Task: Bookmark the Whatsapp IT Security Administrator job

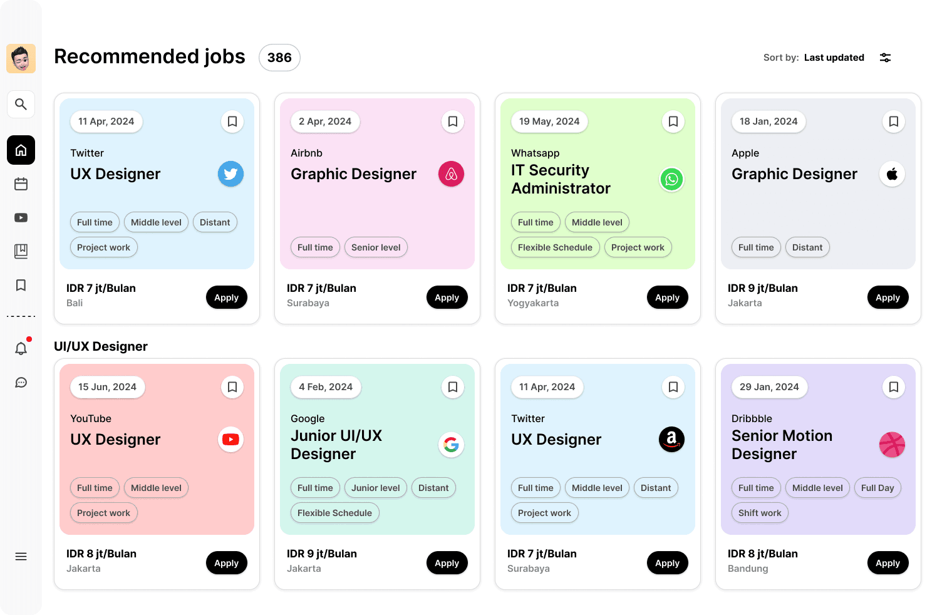Action: [x=673, y=121]
